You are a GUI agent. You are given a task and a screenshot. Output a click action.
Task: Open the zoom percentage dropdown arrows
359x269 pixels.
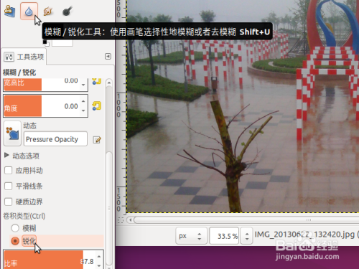pos(247,236)
